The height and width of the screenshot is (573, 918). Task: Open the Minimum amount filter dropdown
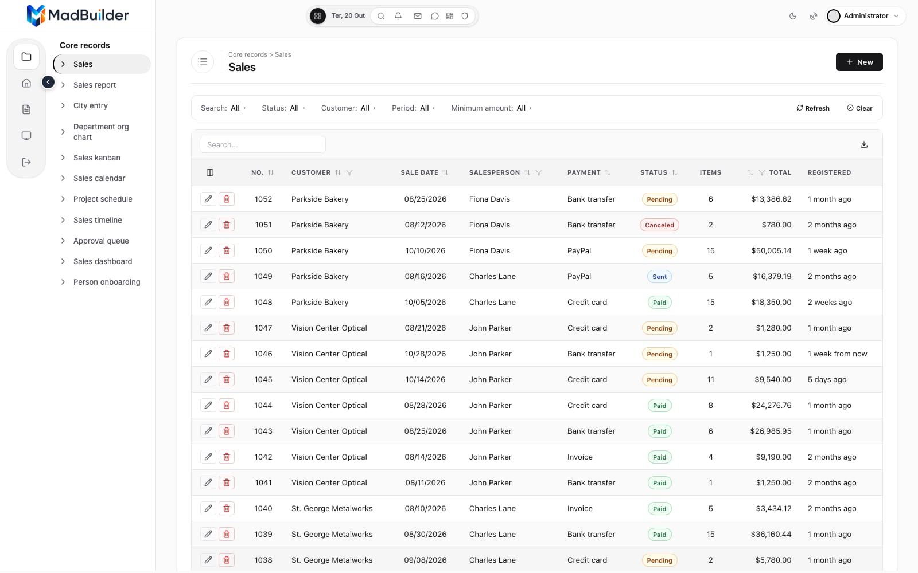click(x=491, y=108)
